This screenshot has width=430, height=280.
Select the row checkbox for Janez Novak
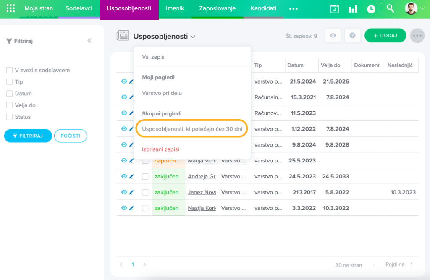click(x=145, y=192)
